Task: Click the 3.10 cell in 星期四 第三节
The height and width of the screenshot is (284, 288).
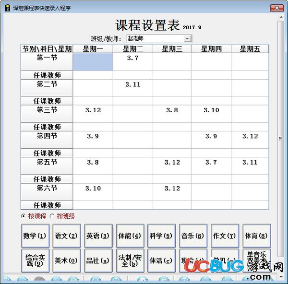Action: coord(211,114)
